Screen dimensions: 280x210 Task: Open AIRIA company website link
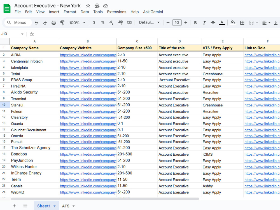pos(88,55)
